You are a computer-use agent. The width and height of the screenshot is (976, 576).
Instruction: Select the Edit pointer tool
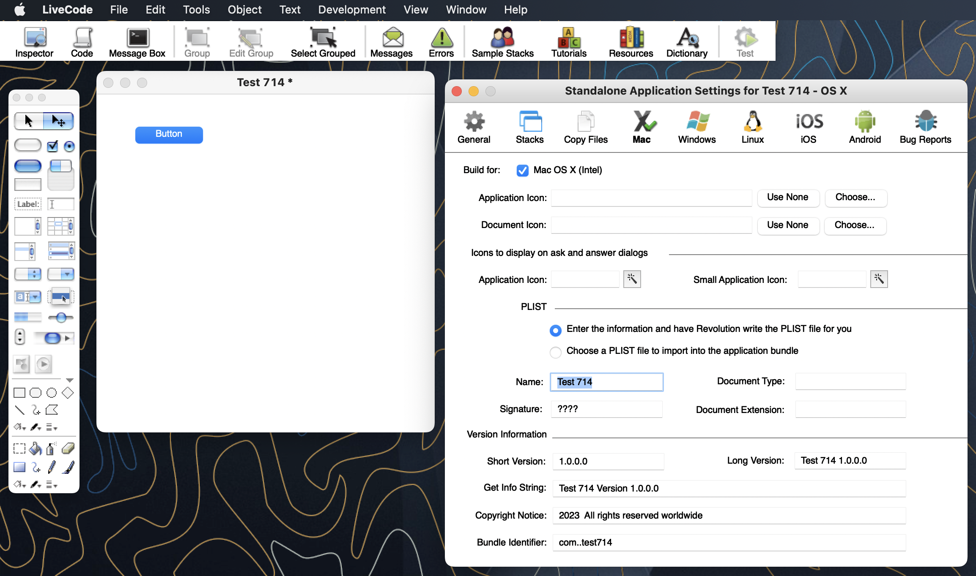(x=58, y=121)
